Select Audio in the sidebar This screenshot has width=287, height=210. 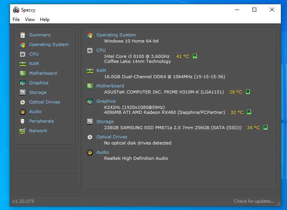(x=35, y=112)
